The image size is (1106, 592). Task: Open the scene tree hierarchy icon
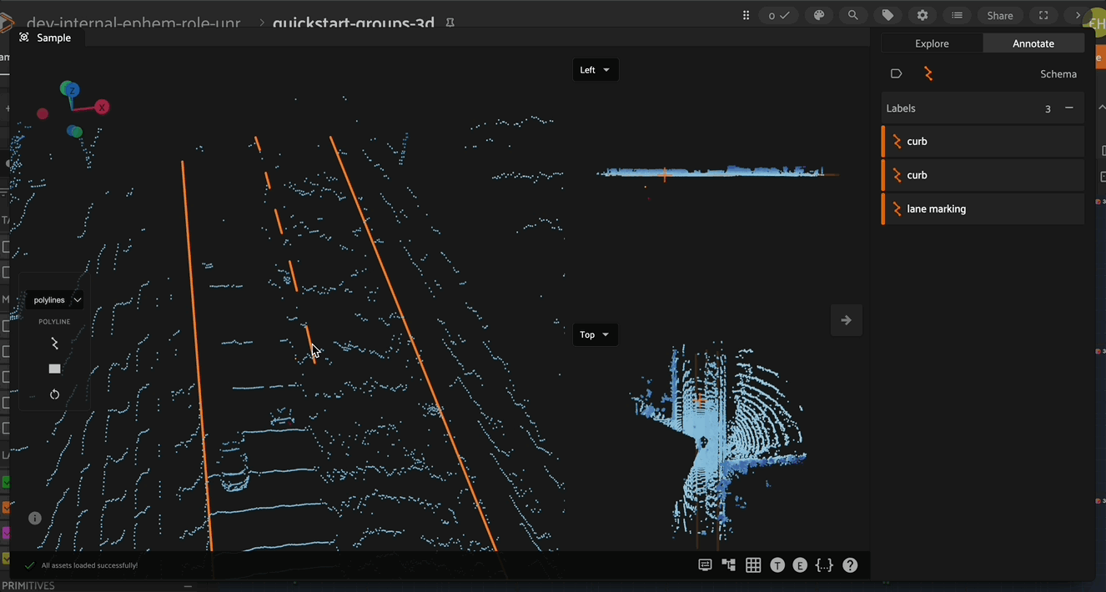(729, 565)
